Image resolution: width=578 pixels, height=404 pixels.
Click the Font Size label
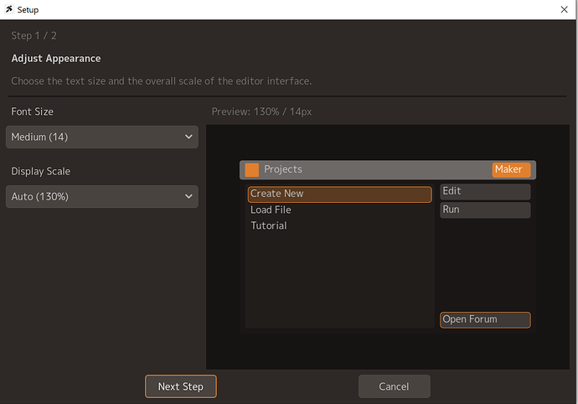pyautogui.click(x=33, y=111)
